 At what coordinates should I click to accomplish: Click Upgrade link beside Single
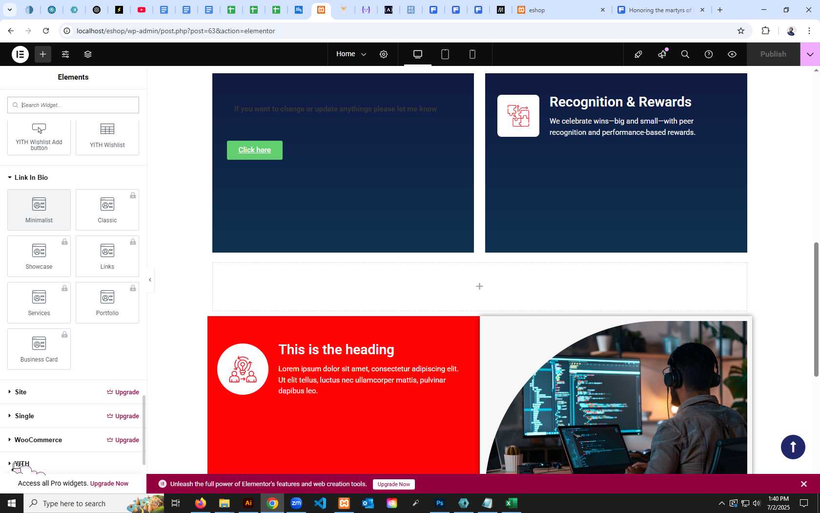click(123, 416)
